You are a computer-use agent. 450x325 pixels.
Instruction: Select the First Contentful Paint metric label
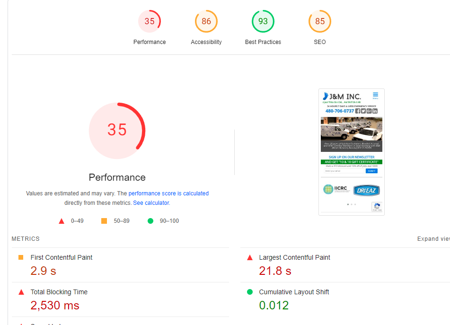pyautogui.click(x=62, y=258)
